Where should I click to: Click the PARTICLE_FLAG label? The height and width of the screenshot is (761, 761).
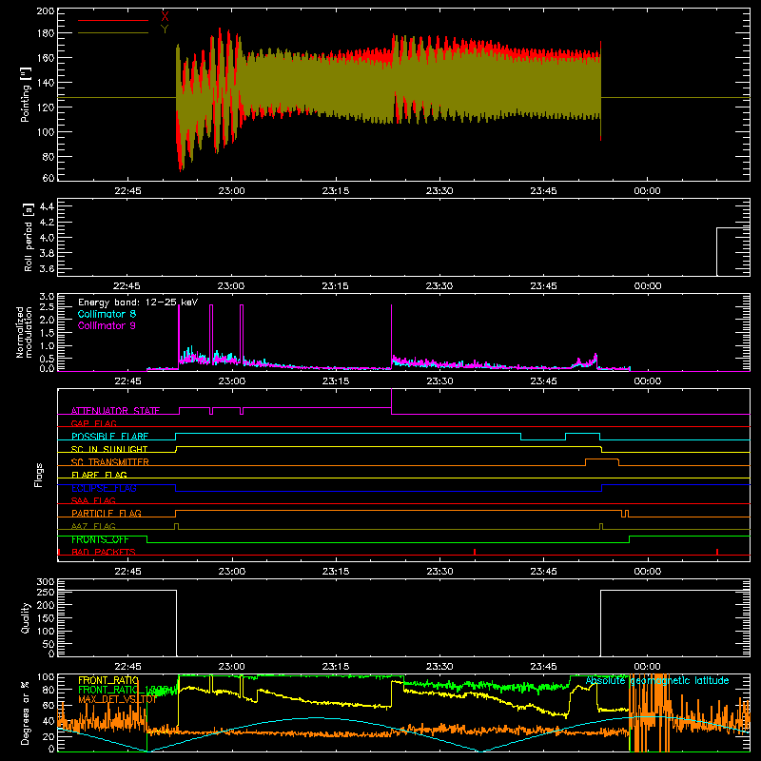107,513
